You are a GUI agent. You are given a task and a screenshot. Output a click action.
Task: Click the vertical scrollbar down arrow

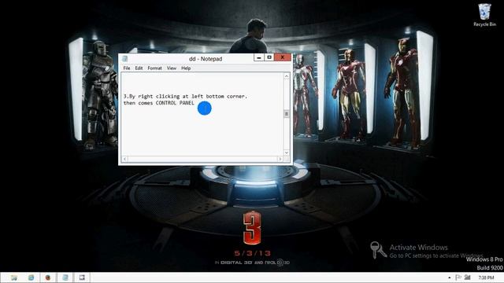(x=287, y=153)
